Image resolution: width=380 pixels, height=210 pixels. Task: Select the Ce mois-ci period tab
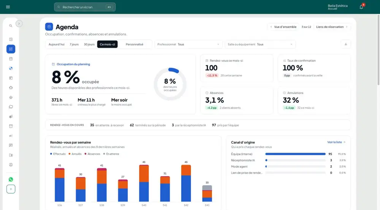[108, 44]
